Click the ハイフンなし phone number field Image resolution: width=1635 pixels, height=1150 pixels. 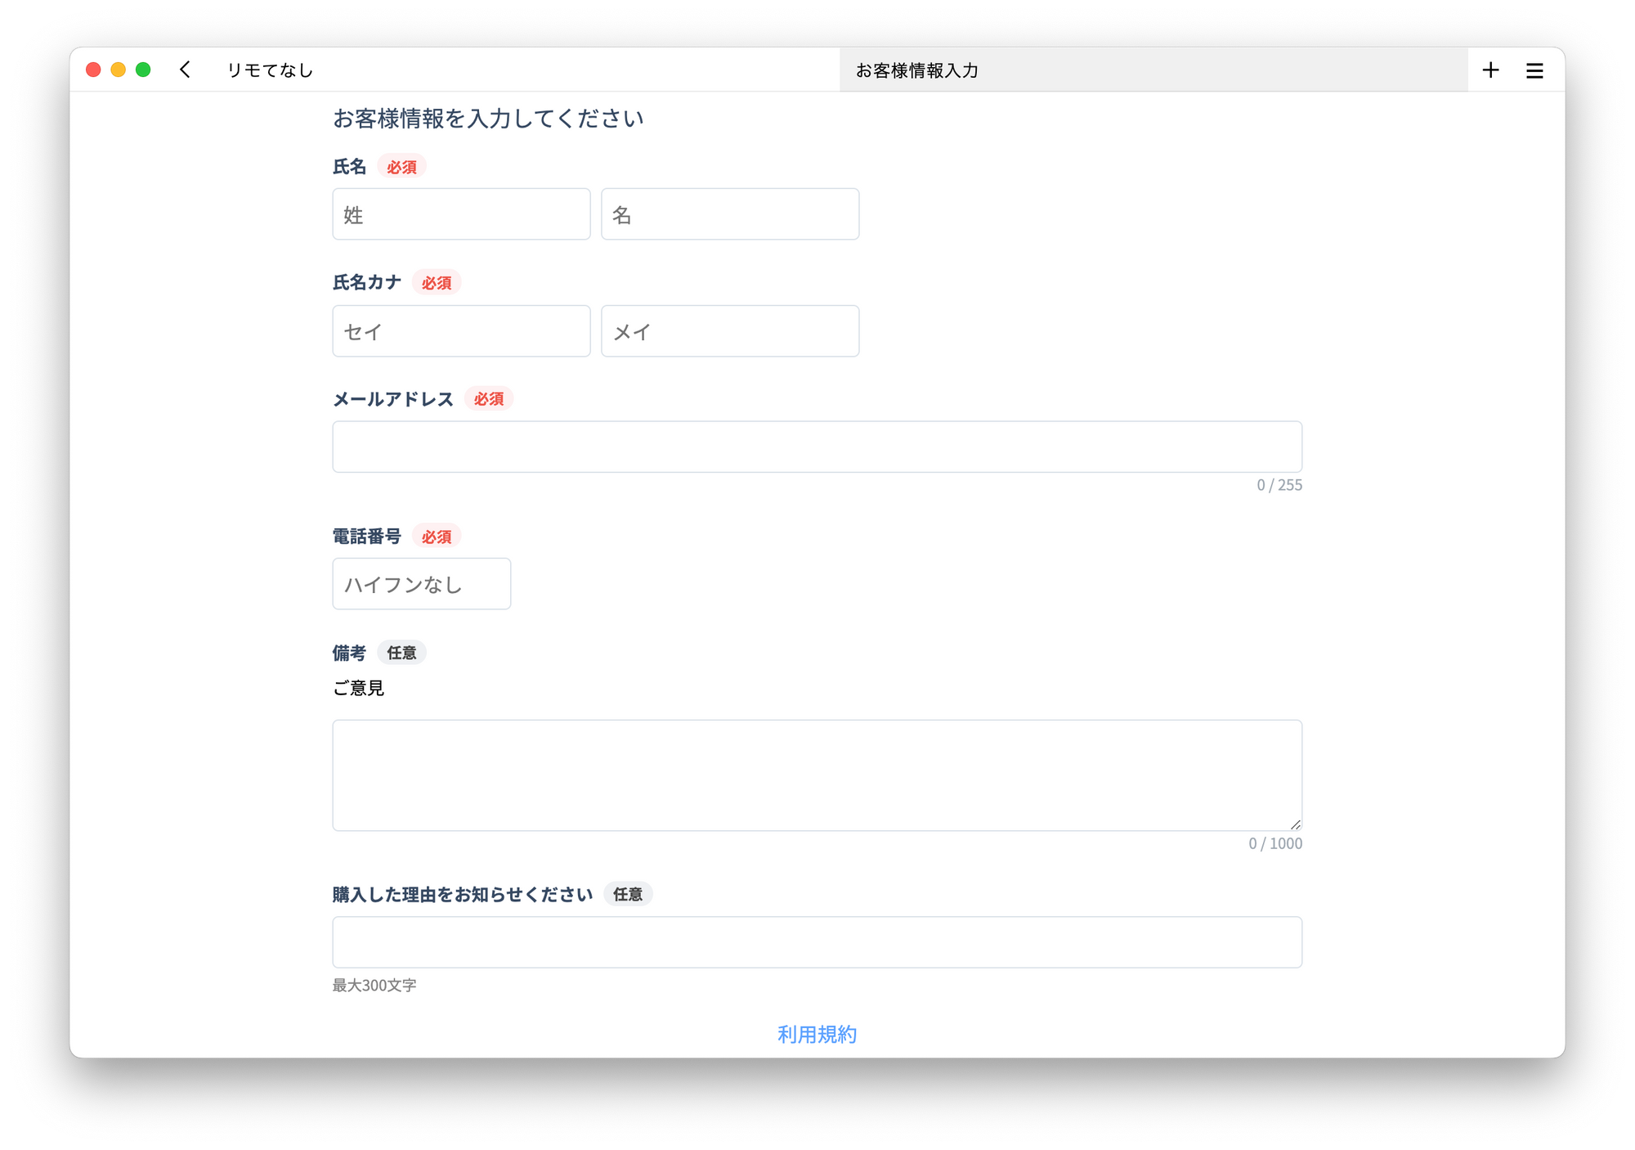(x=421, y=584)
